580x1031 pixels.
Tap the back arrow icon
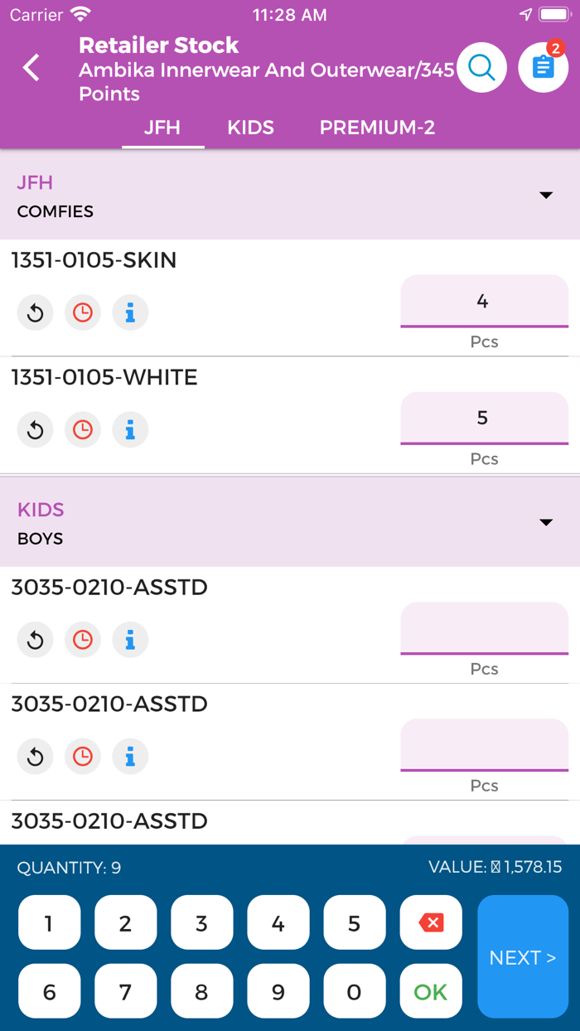31,68
